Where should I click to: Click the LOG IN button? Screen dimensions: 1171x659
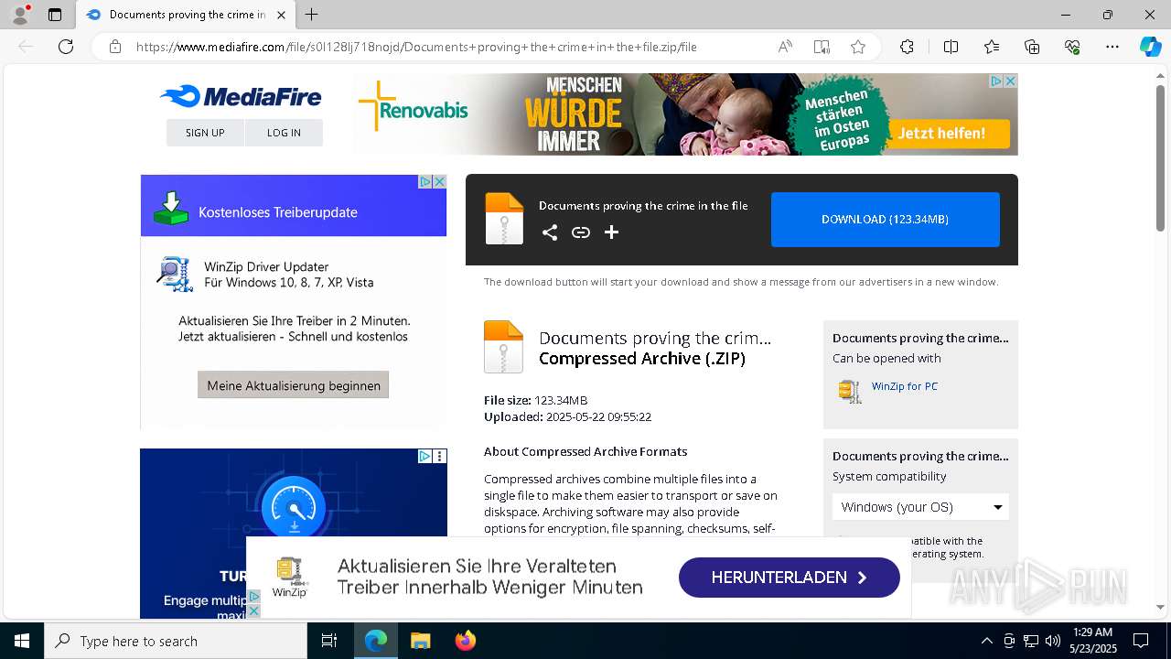(x=284, y=133)
